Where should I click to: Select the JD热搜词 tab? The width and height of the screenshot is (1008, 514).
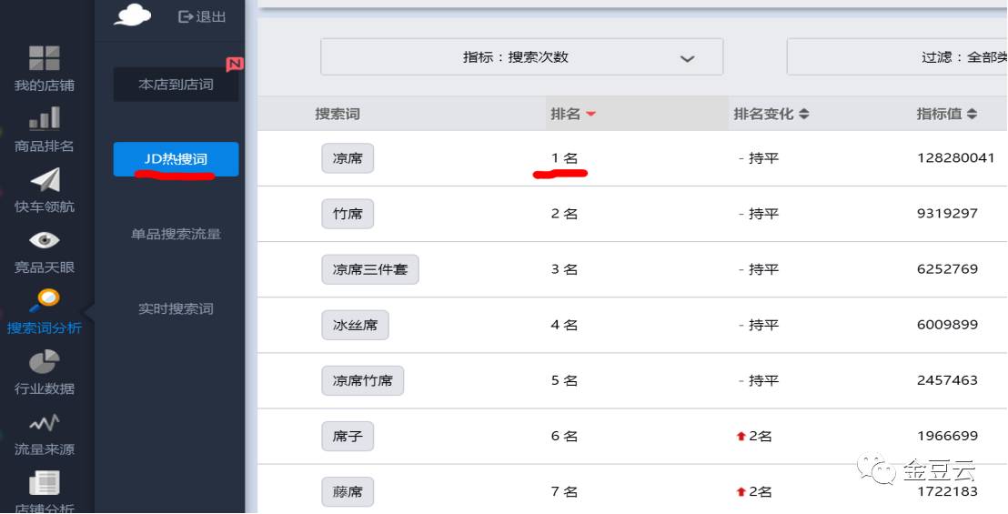coord(176,158)
